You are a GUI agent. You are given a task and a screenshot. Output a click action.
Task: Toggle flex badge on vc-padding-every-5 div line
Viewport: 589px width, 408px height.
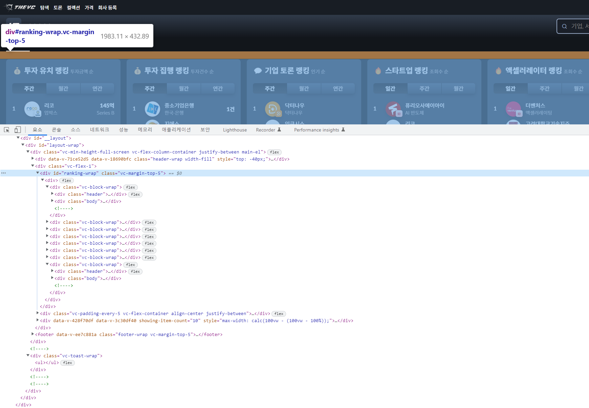click(x=279, y=314)
